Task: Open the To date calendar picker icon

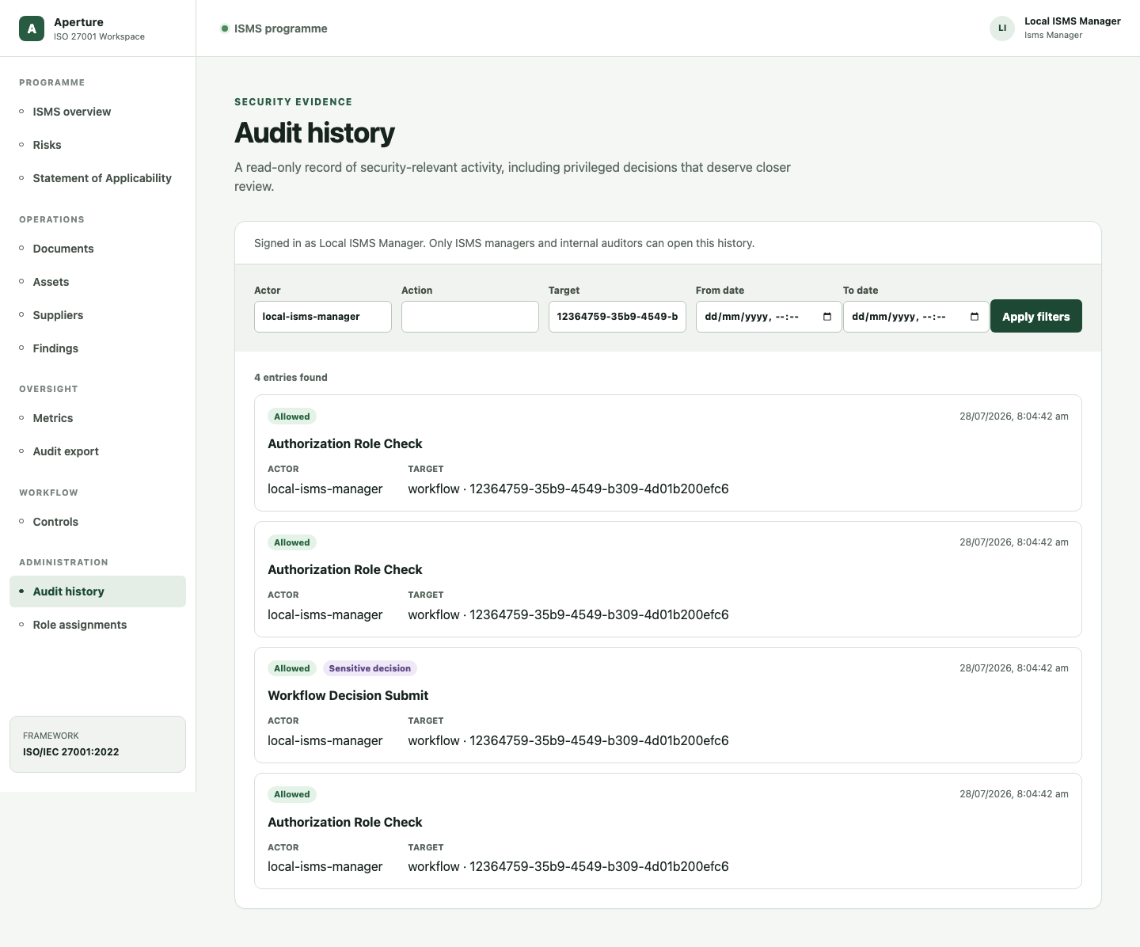Action: [975, 317]
